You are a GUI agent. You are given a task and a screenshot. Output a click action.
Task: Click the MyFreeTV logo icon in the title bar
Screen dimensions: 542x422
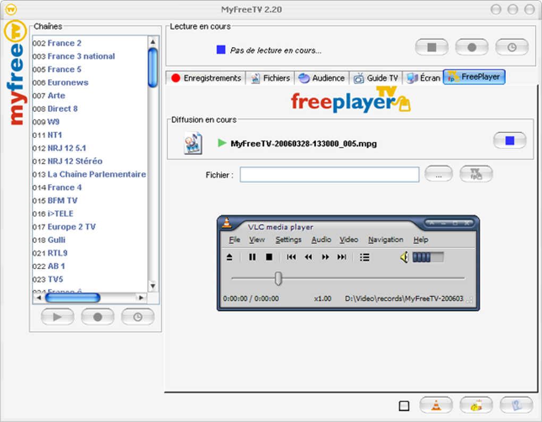[x=11, y=10]
